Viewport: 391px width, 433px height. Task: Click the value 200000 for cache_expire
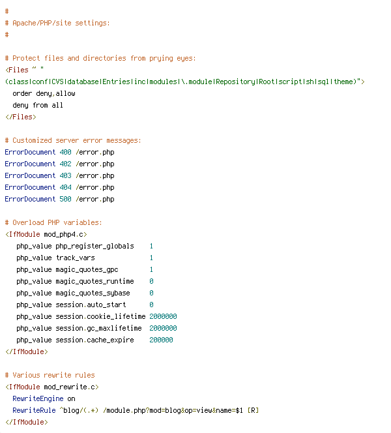click(161, 340)
